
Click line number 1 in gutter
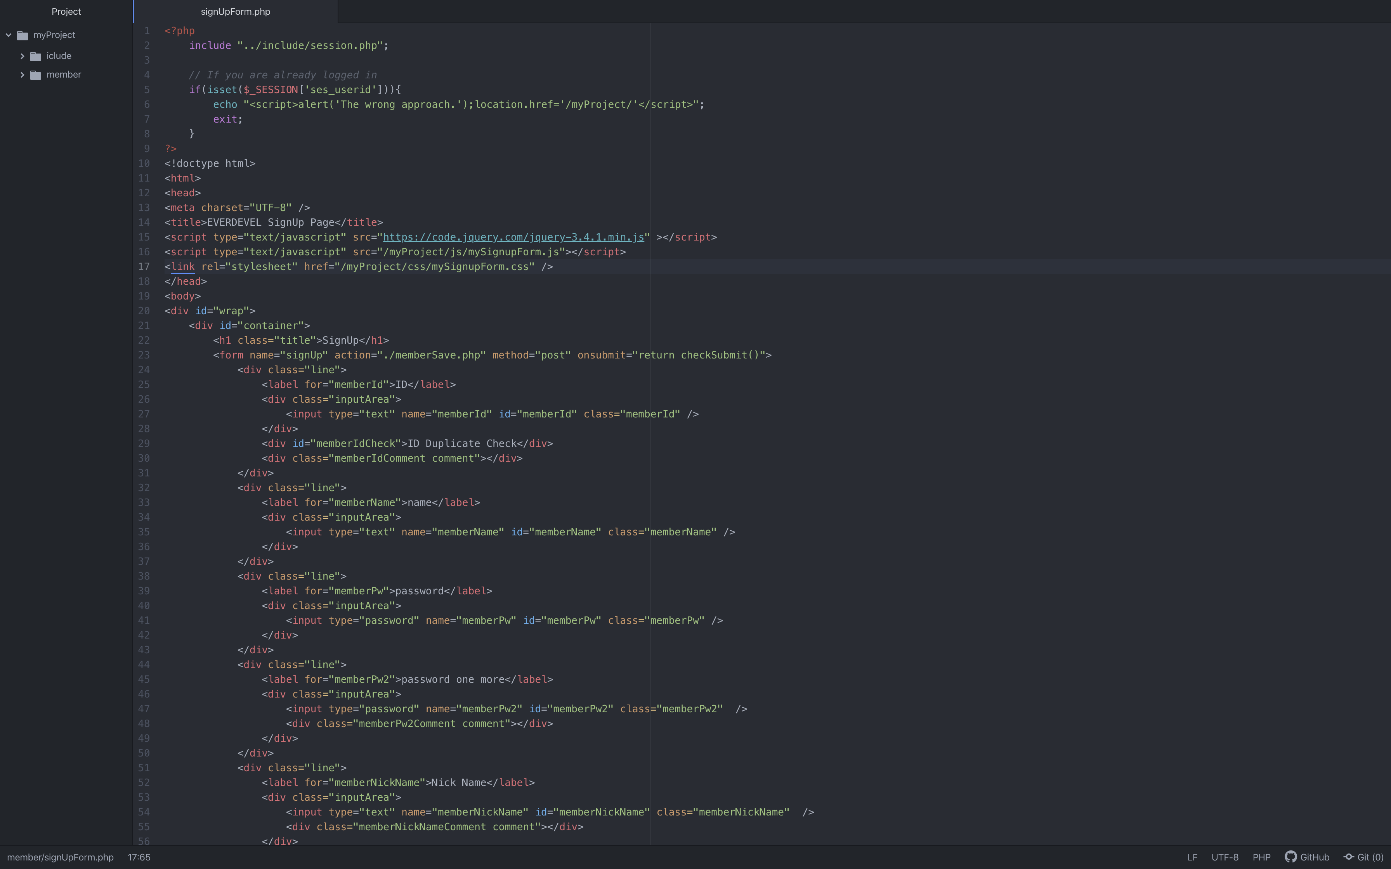[x=147, y=31]
